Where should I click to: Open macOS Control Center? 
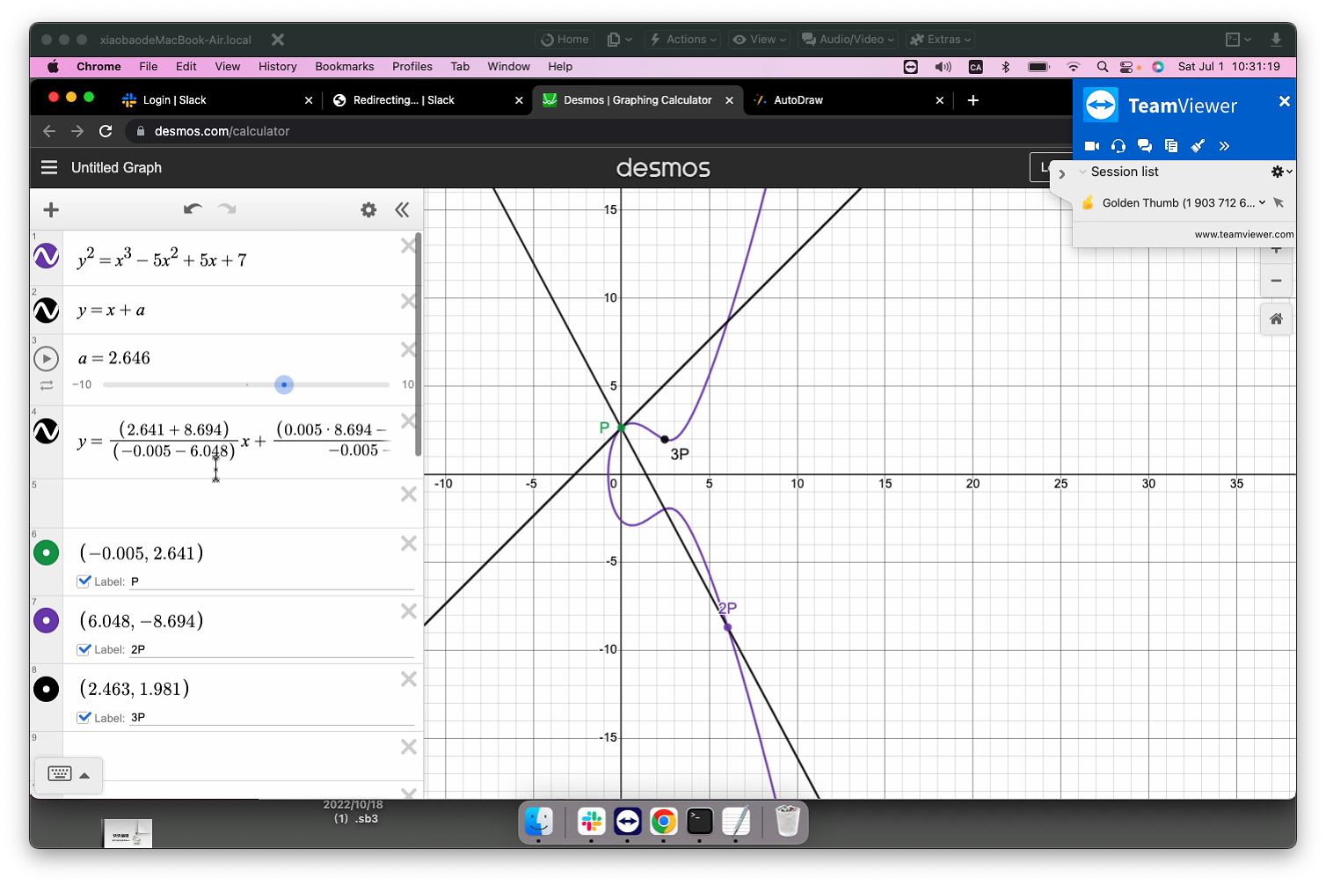coord(1126,66)
